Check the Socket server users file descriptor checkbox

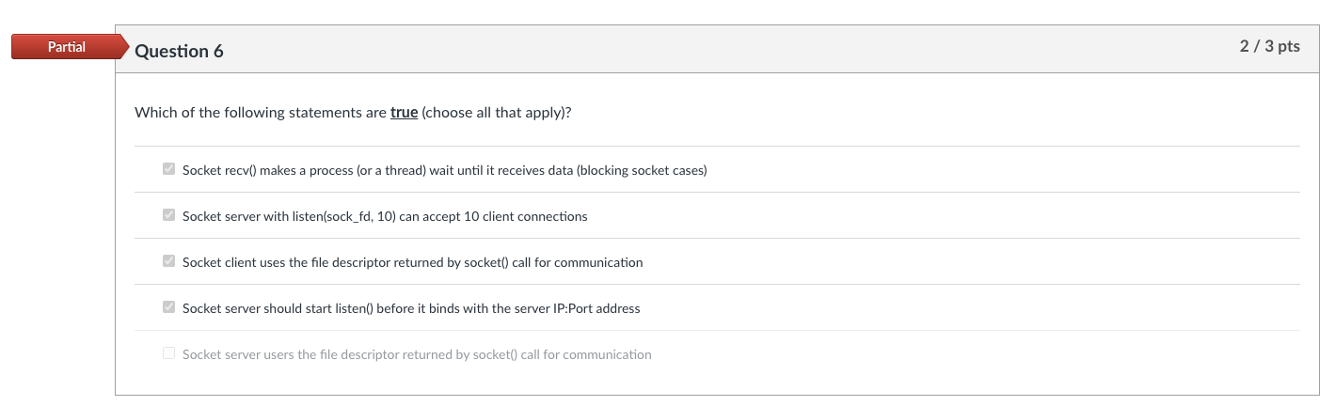point(169,353)
